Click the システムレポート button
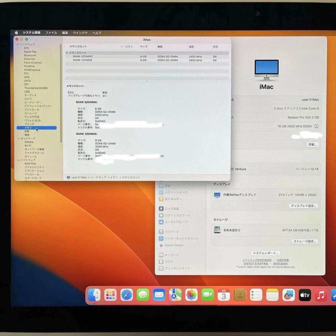The width and height of the screenshot is (336, 336). (265, 253)
